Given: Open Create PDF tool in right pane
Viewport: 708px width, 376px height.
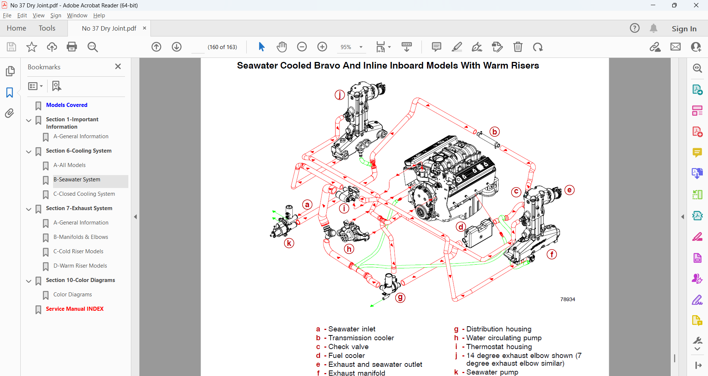Looking at the screenshot, I should 697,132.
